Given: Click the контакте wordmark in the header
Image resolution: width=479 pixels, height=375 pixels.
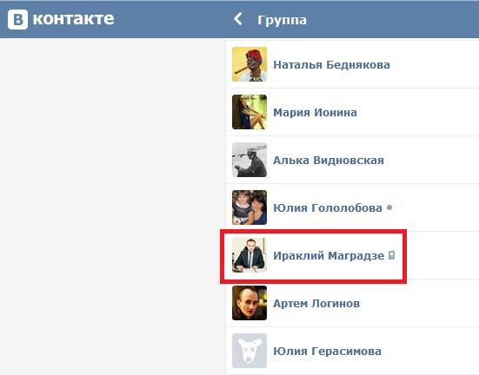Looking at the screenshot, I should (73, 19).
